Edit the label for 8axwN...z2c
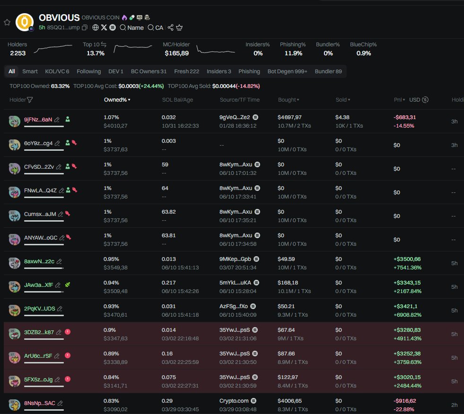This screenshot has height=414, width=464. (59, 262)
